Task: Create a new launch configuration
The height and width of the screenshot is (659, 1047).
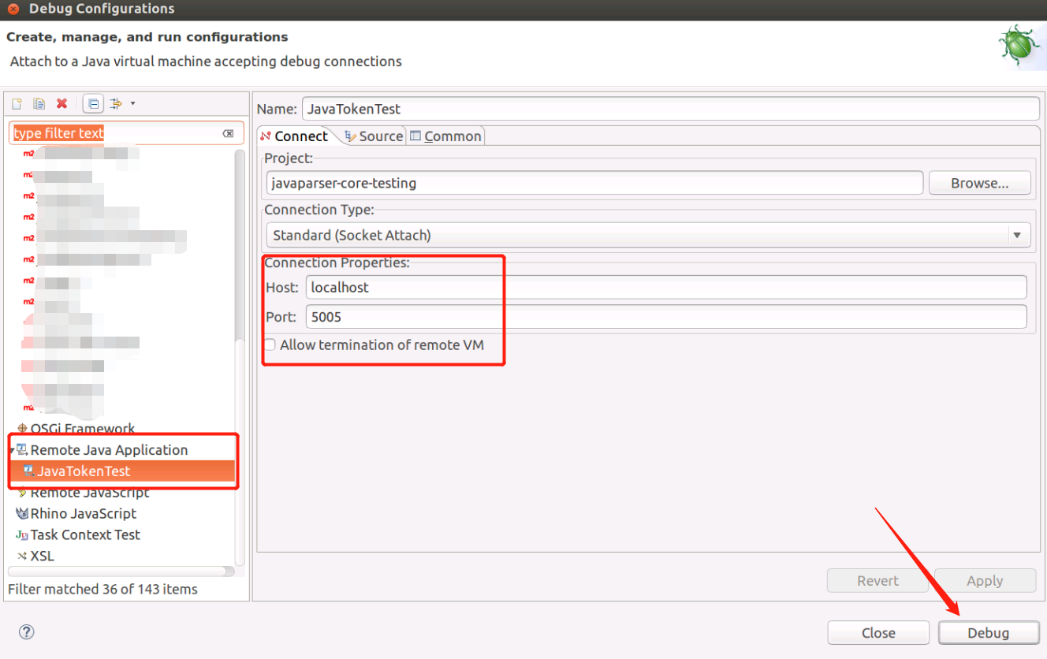Action: click(x=16, y=103)
